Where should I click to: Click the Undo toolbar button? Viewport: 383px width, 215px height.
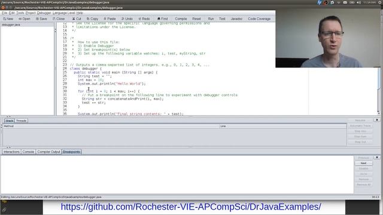[127, 19]
